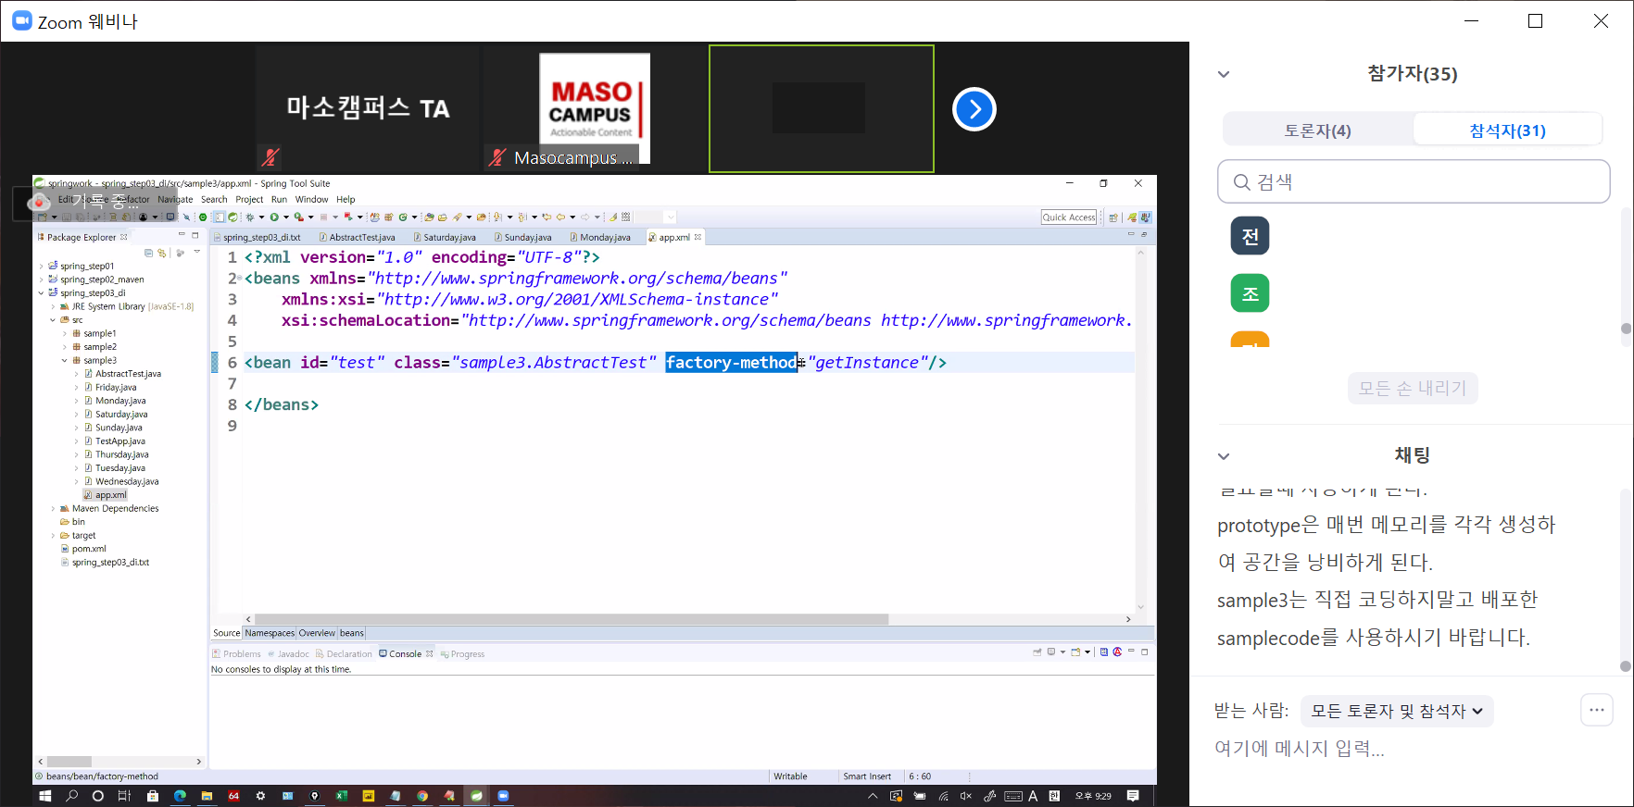The width and height of the screenshot is (1634, 807).
Task: Click the muted microphone icon on Masocampus tile
Action: pos(497,157)
